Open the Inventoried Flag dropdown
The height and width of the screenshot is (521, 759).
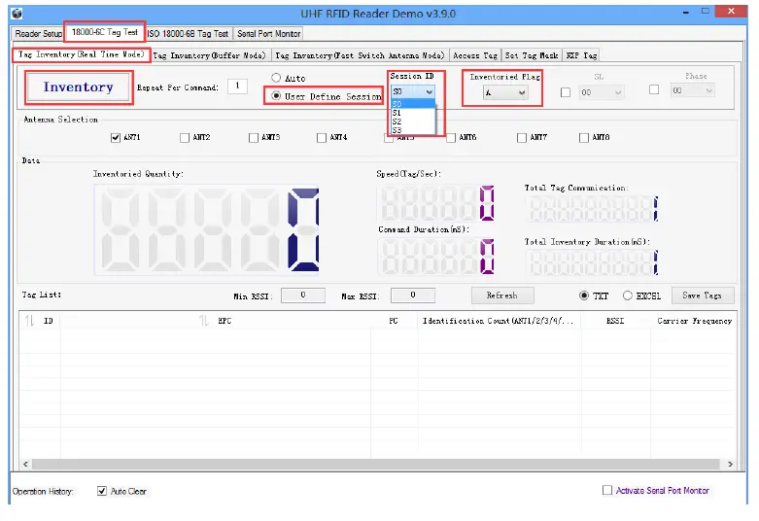pyautogui.click(x=505, y=92)
